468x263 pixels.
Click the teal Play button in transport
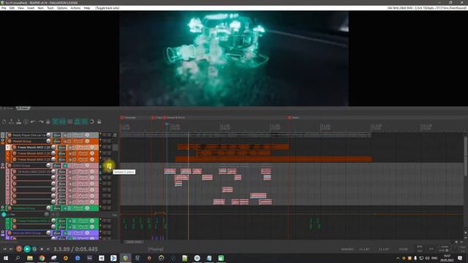click(x=27, y=248)
